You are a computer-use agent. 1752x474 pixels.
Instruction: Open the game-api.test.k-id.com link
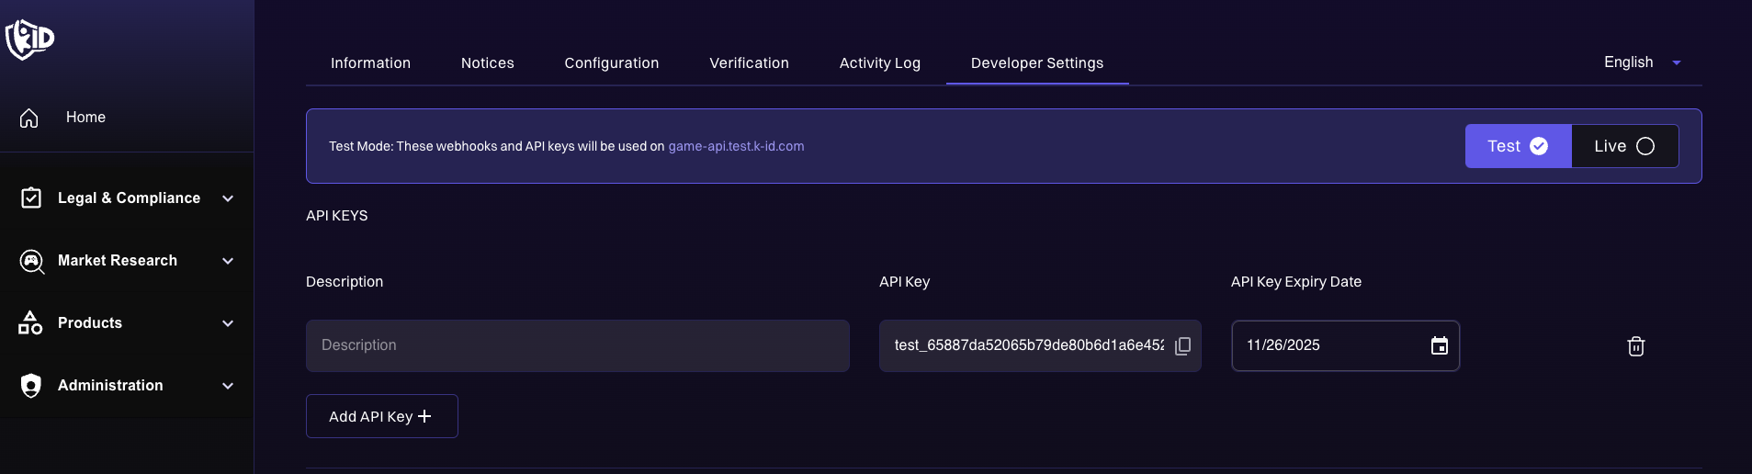click(736, 146)
